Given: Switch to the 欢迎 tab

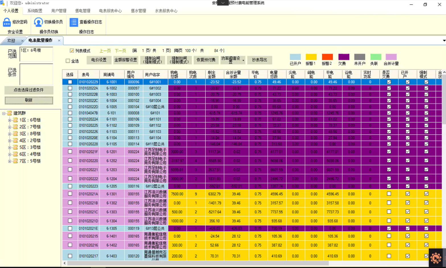Looking at the screenshot, I should tap(11, 41).
